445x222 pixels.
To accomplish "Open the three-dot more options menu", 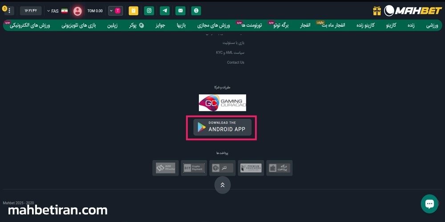I will (9, 11).
